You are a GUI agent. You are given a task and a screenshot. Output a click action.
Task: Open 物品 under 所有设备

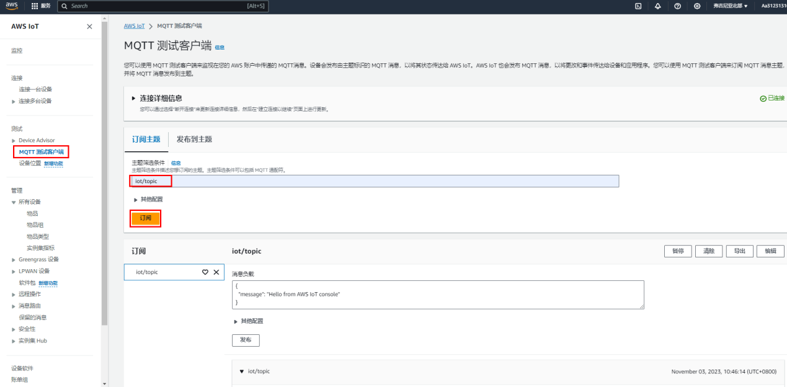(x=32, y=213)
